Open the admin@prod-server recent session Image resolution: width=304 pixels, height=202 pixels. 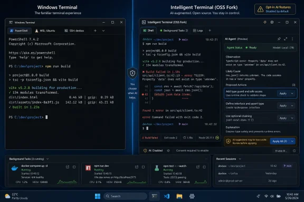pyautogui.click(x=256, y=181)
